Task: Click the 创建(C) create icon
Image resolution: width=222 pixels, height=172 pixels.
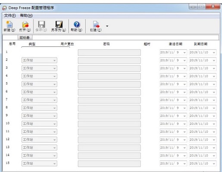Action: (96, 25)
